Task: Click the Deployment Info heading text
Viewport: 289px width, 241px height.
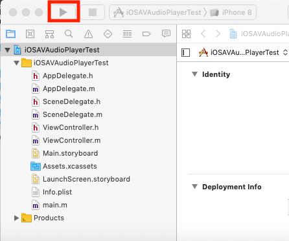Action: (x=232, y=187)
